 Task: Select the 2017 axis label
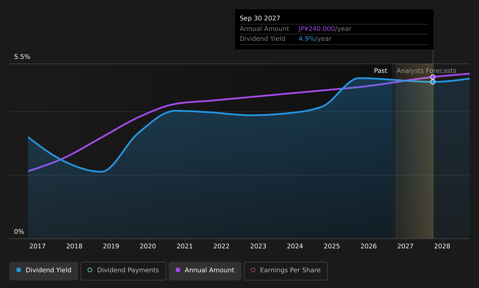click(38, 246)
